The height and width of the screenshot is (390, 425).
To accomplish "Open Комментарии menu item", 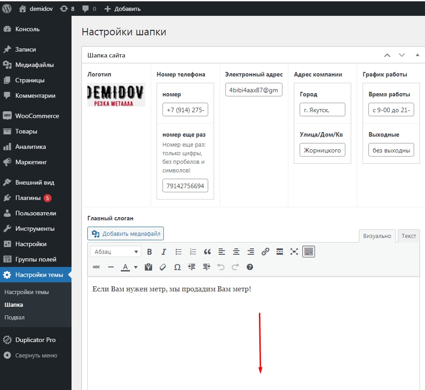I will (35, 95).
